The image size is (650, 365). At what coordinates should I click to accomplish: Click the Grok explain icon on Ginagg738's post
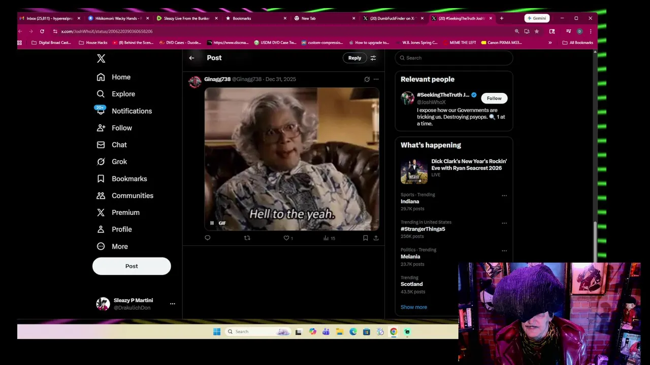[367, 79]
